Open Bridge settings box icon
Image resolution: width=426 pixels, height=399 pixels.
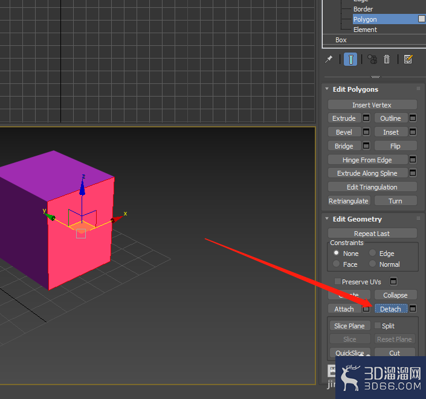click(366, 145)
